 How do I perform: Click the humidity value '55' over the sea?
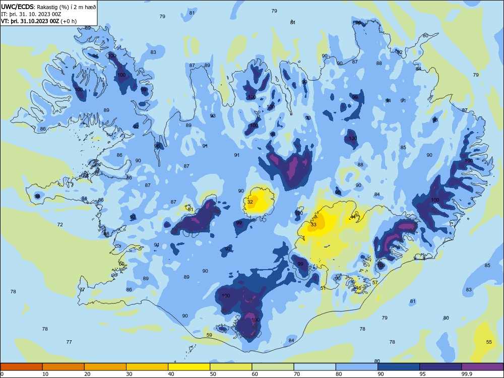tap(489, 342)
